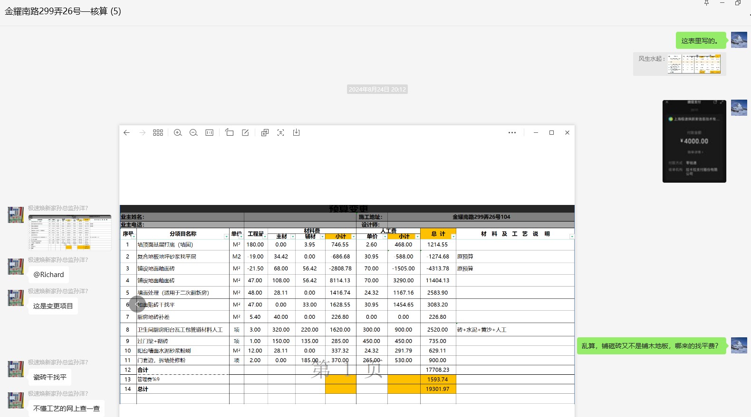The height and width of the screenshot is (417, 751).
Task: Pin the chat window with the pin icon
Action: point(706,3)
